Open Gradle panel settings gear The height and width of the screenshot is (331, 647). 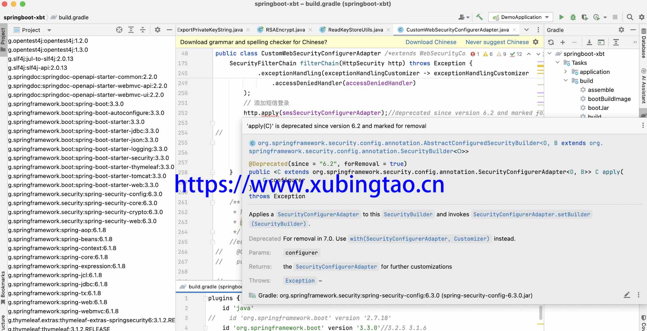[621, 30]
